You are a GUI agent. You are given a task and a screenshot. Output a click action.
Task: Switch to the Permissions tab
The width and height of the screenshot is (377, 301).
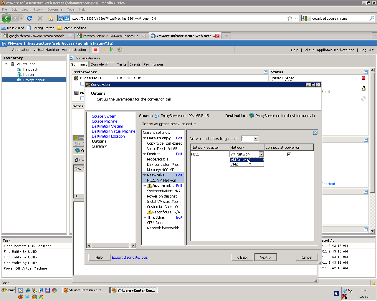click(x=154, y=64)
